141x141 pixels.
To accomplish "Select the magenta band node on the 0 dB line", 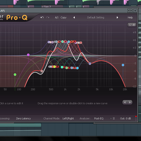I will [x=28, y=55].
